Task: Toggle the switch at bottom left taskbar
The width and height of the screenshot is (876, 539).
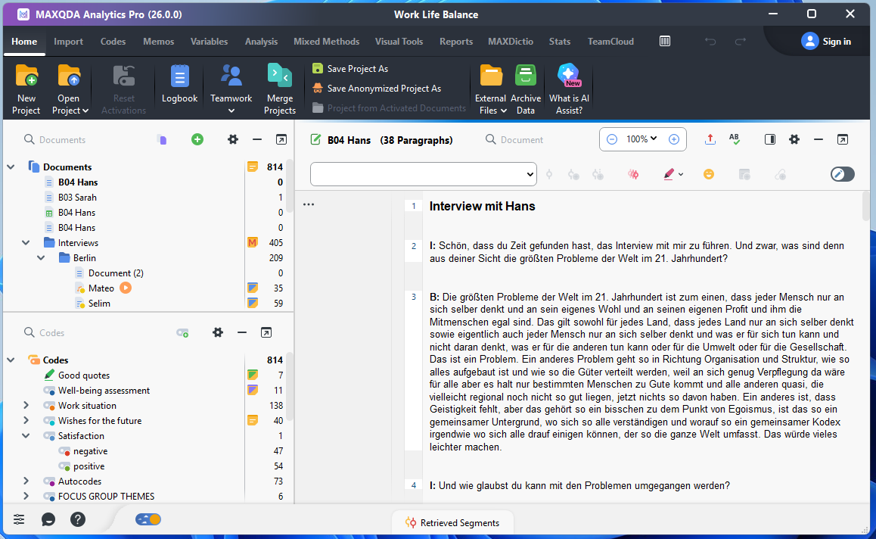Action: [x=148, y=519]
